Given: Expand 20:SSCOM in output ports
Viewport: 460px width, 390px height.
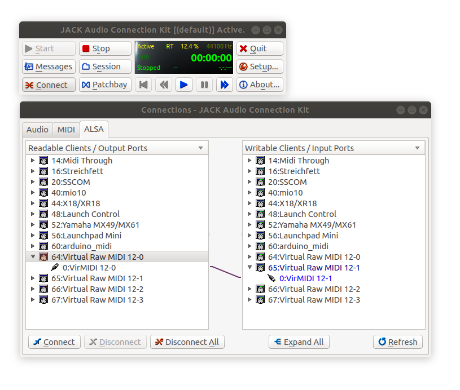Looking at the screenshot, I should [x=33, y=182].
